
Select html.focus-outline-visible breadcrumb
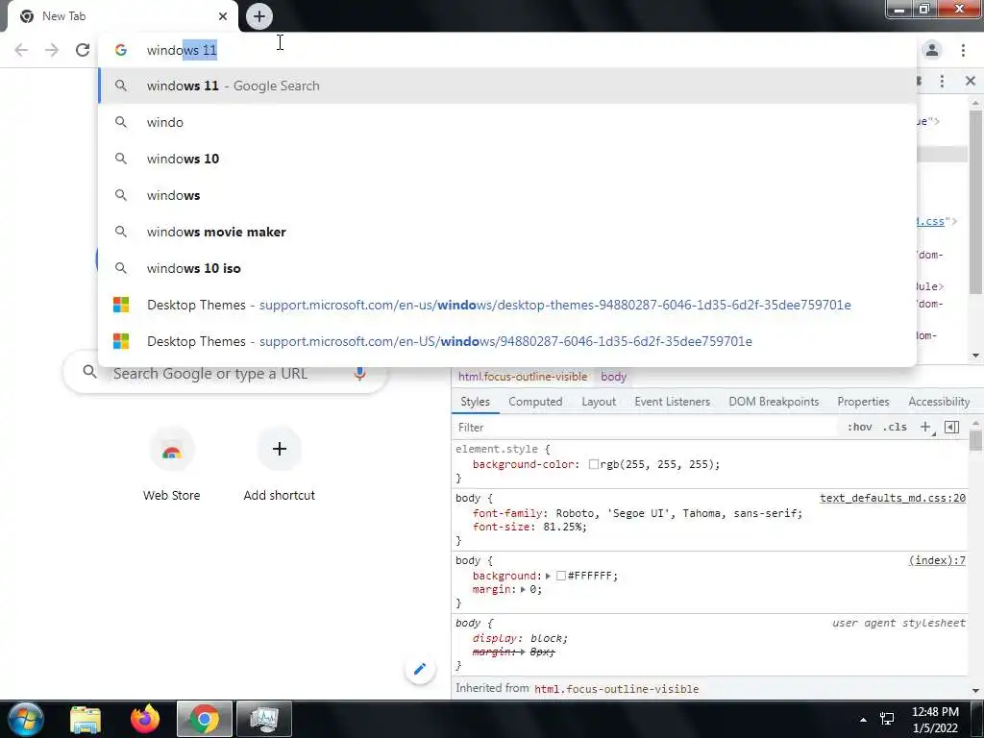point(523,377)
